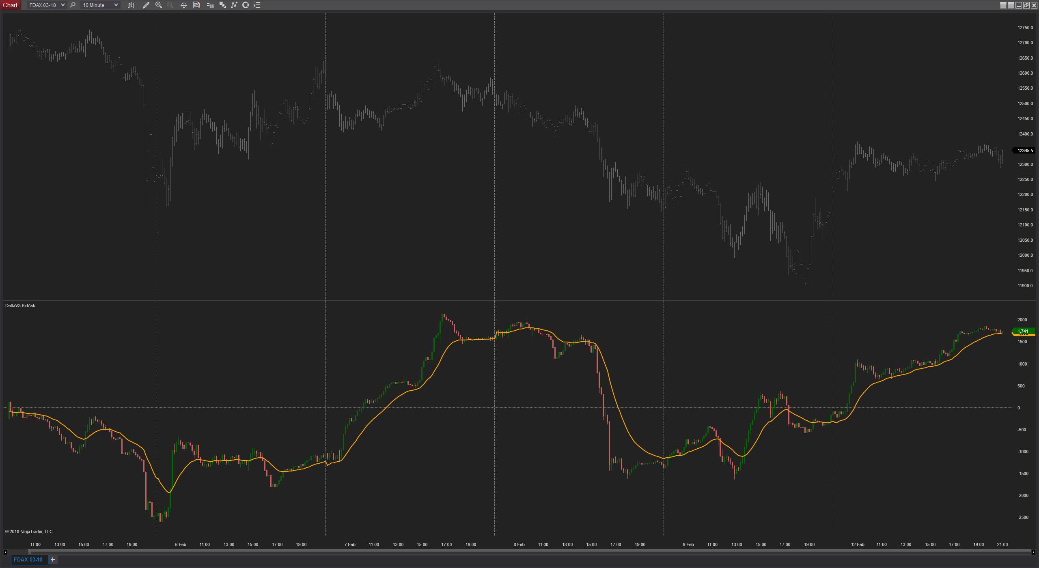Screen dimensions: 1039x568
Task: Click the instrument search magnifier icon
Action: coord(73,5)
